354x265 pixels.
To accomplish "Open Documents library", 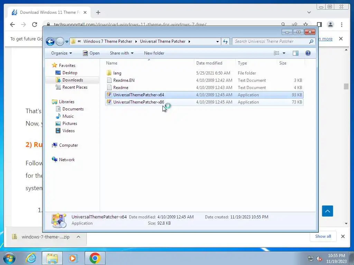I will pyautogui.click(x=73, y=109).
